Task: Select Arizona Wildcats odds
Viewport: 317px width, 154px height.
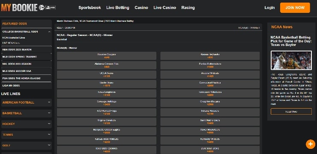Action: pos(210,75)
